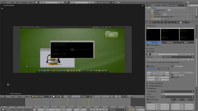The width and height of the screenshot is (198, 111).
Task: Jump to the last frame in timeline
Action: pyautogui.click(x=106, y=110)
